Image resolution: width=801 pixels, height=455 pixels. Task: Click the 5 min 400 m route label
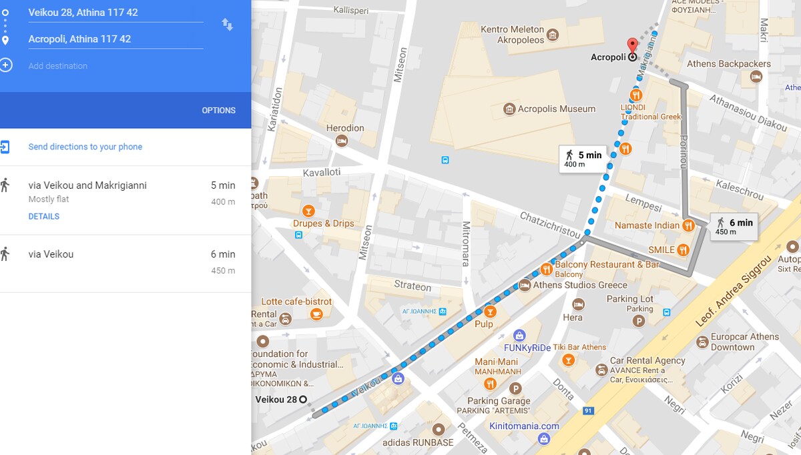[x=583, y=159]
